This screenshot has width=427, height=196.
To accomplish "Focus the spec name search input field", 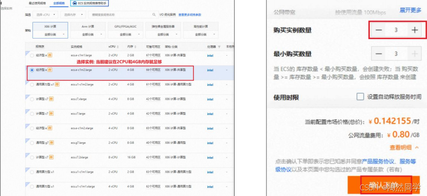I will point(123,15).
